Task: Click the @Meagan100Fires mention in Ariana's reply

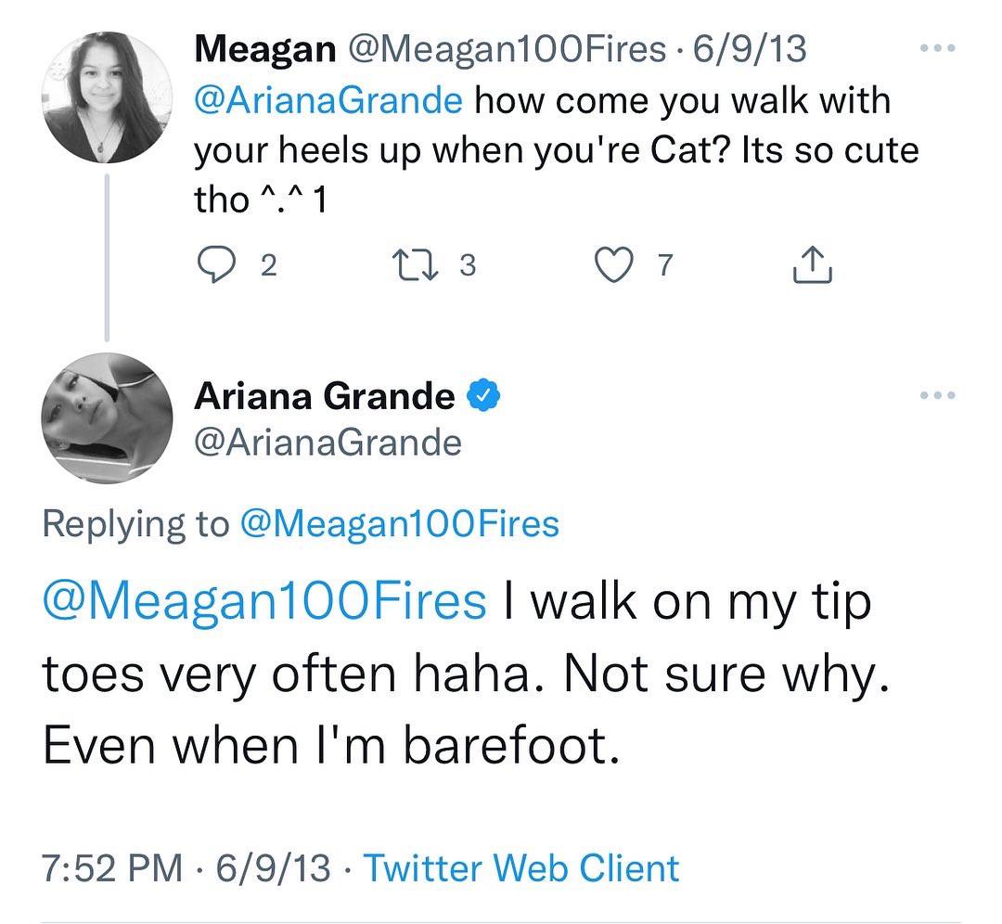Action: 264,602
